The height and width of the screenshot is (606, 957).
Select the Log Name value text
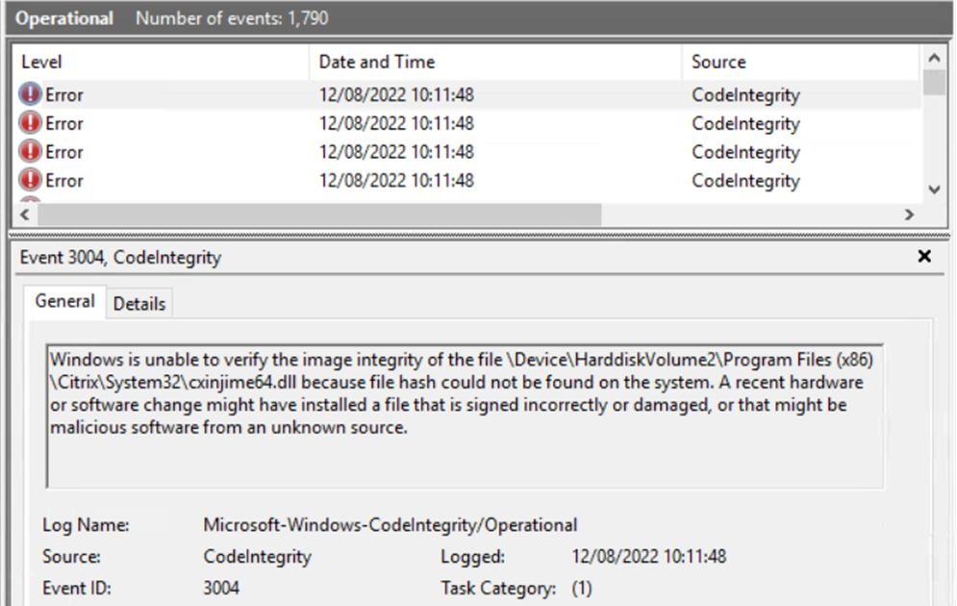point(390,525)
